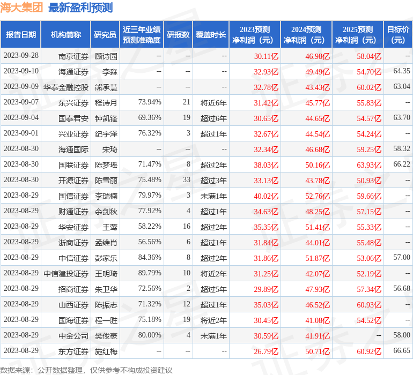This screenshot has height=375, width=413.
Task: Select the 2025预测净利润 column header
Action: point(358,34)
